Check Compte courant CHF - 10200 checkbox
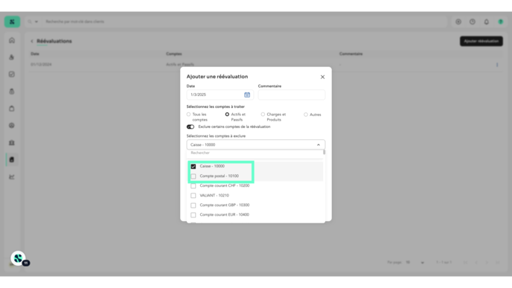Viewport: 512px width, 288px height. (x=193, y=186)
